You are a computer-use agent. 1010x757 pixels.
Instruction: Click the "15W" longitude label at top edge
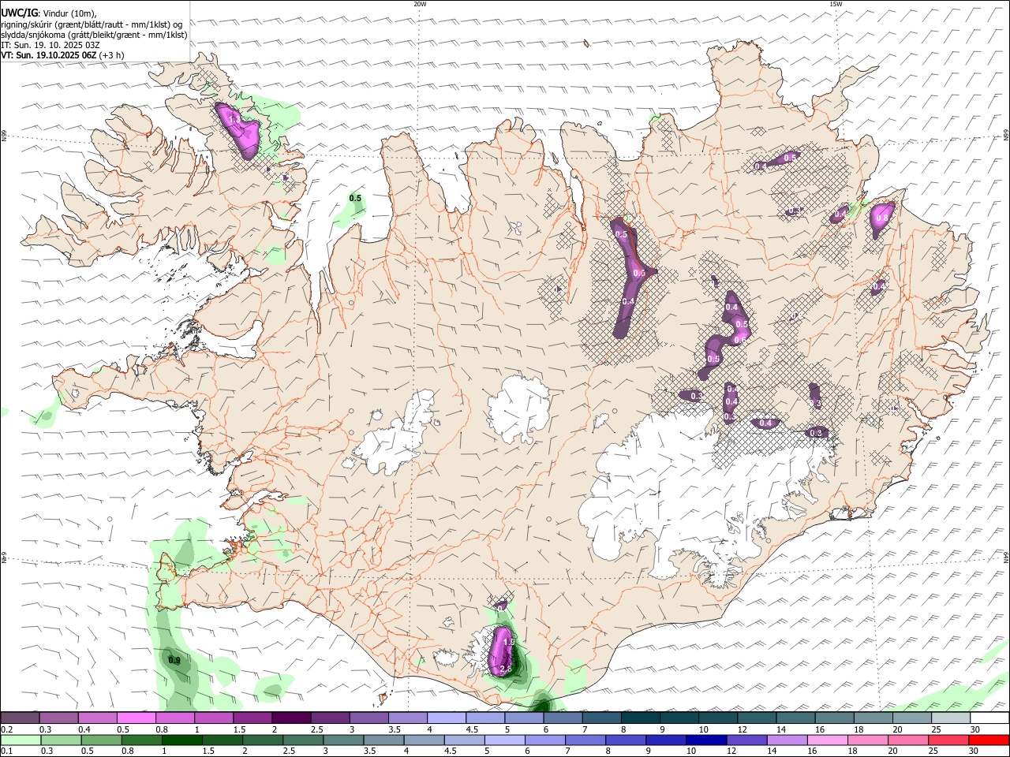pyautogui.click(x=836, y=4)
